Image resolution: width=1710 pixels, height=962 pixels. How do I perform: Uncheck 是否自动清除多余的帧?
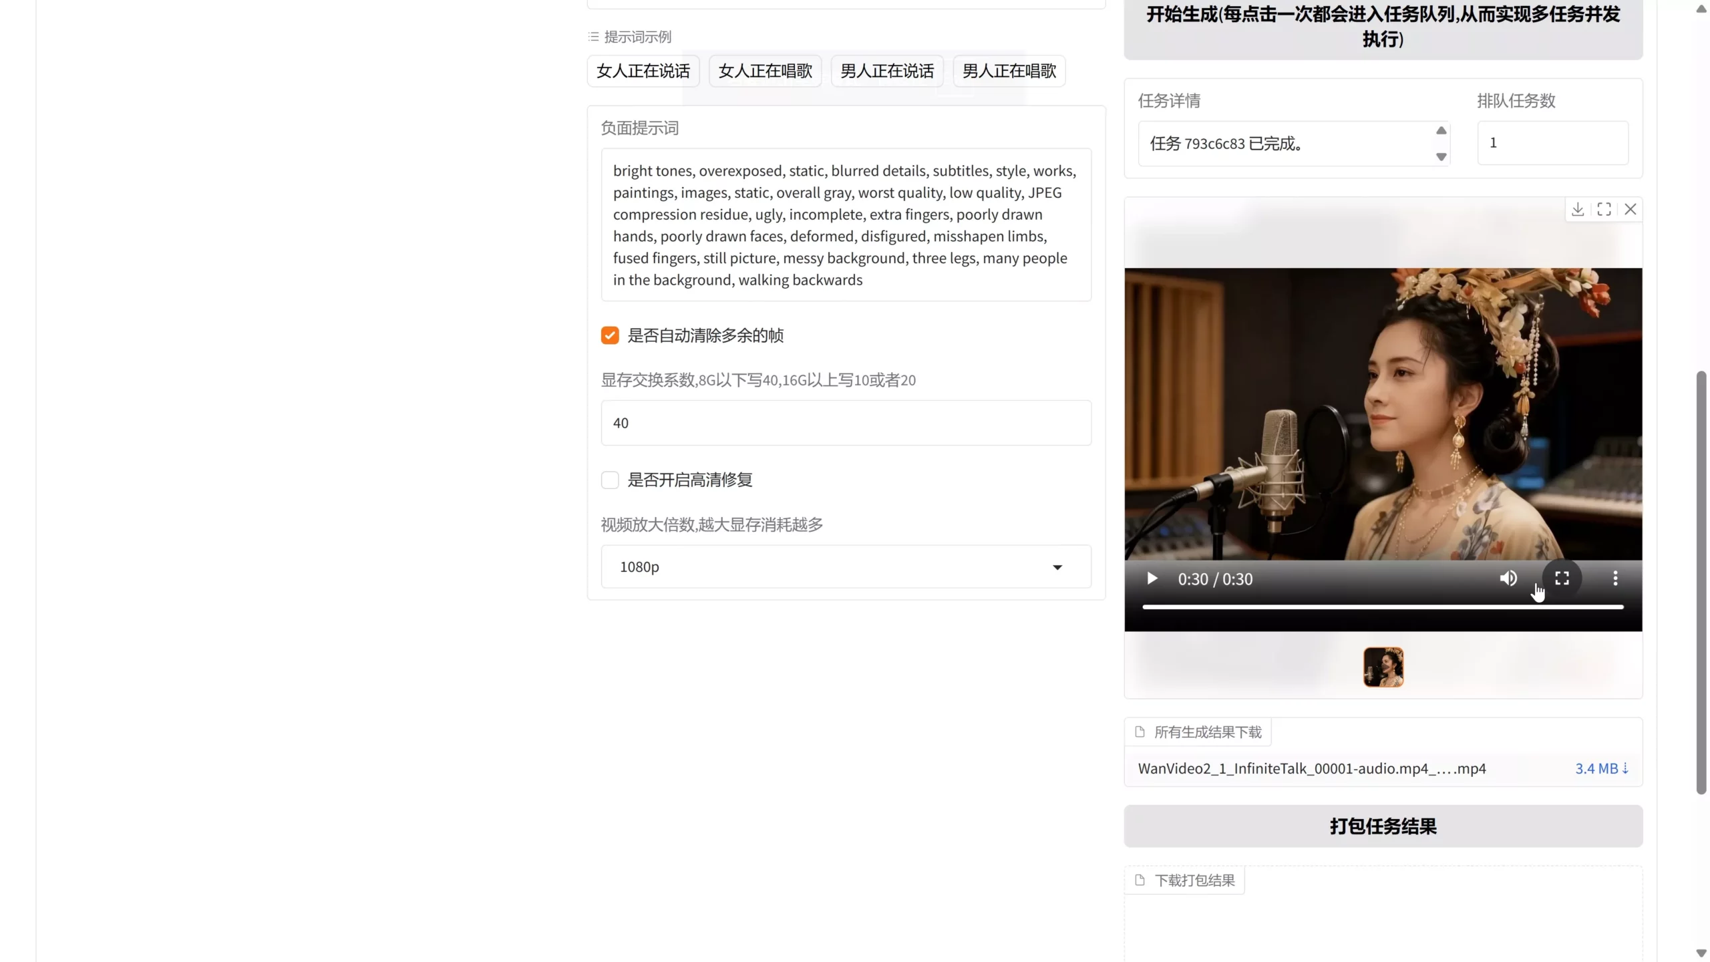pyautogui.click(x=609, y=335)
